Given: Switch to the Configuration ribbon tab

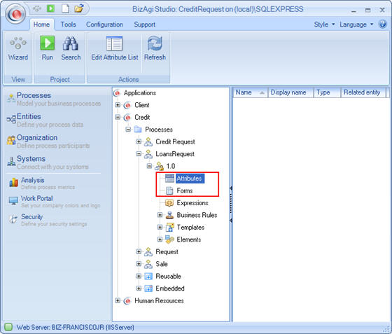Looking at the screenshot, I should pos(104,25).
